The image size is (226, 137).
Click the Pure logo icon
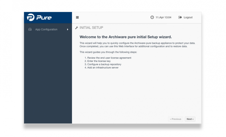point(31,17)
